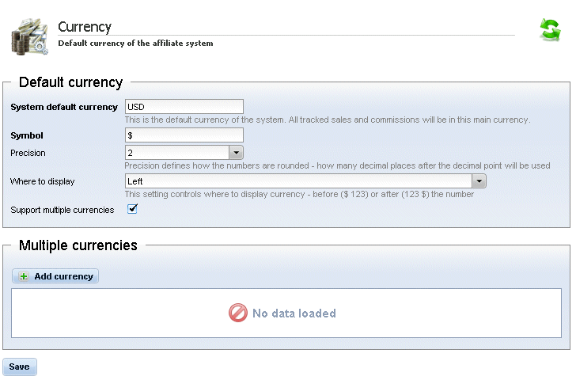Click the Default currency section heading

(x=70, y=82)
